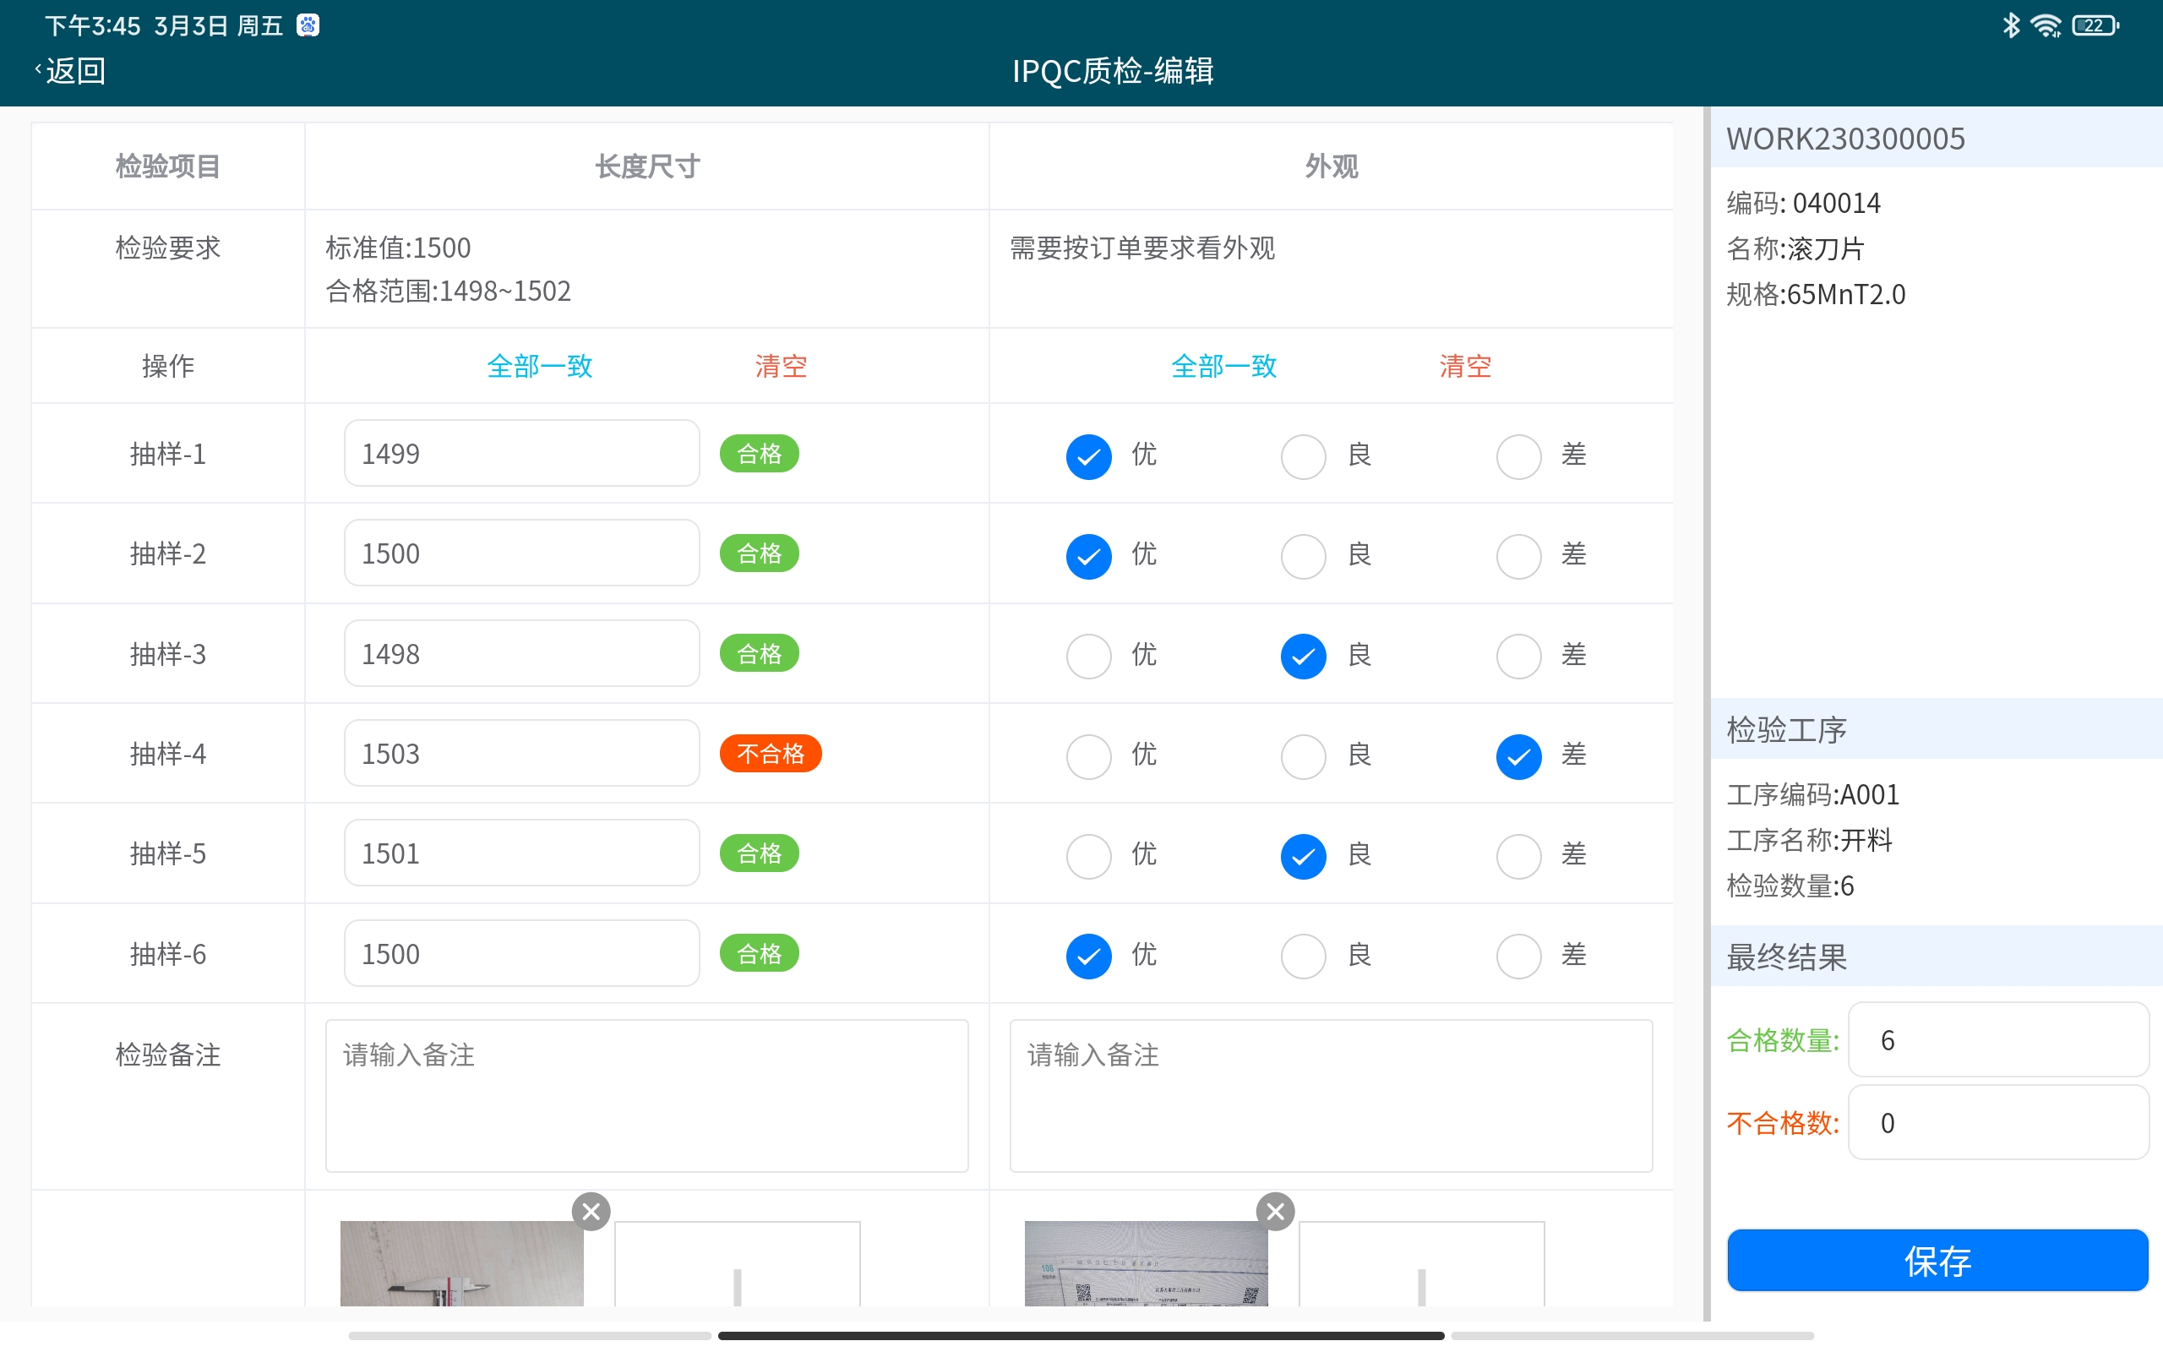The height and width of the screenshot is (1352, 2163).
Task: Select 差 for 抽样-2 appearance
Action: coord(1518,556)
